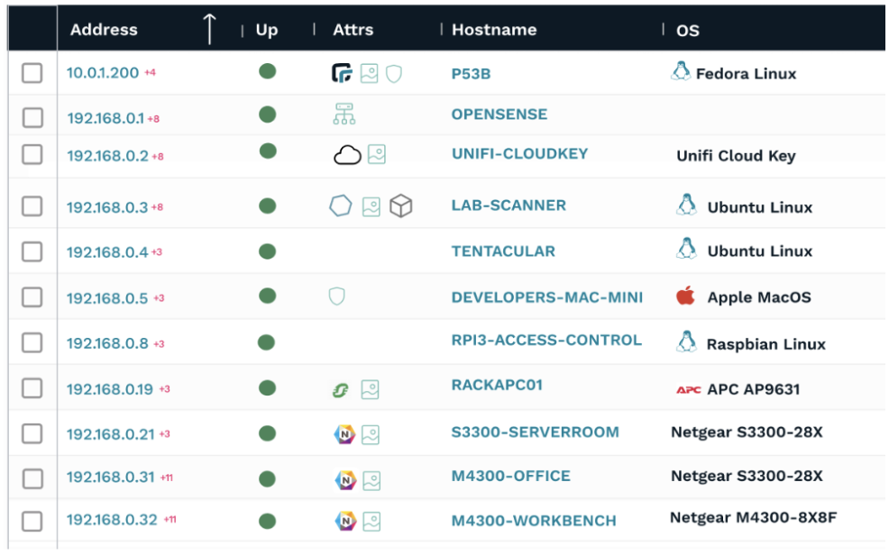889x555 pixels.
Task: Click Netgear S3300-28X in the S3300-SERVERROOM row
Action: (x=747, y=432)
